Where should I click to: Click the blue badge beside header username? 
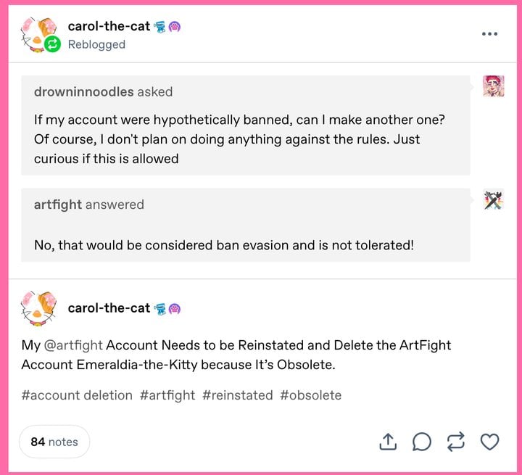[x=160, y=27]
